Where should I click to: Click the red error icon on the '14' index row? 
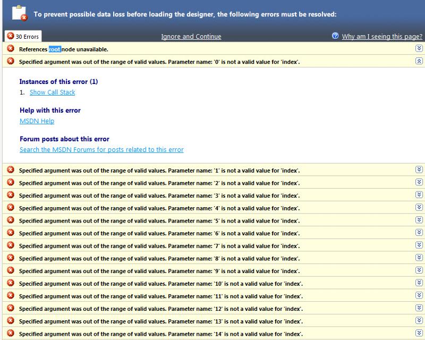(x=11, y=333)
